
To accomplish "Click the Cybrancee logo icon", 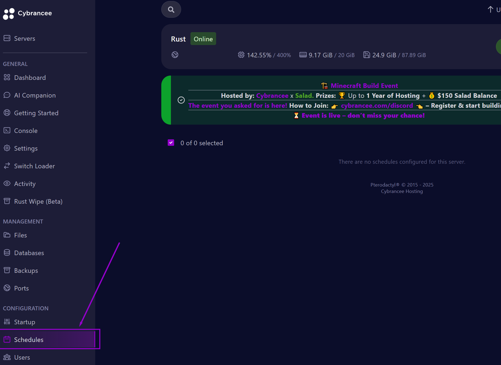I will pyautogui.click(x=9, y=13).
